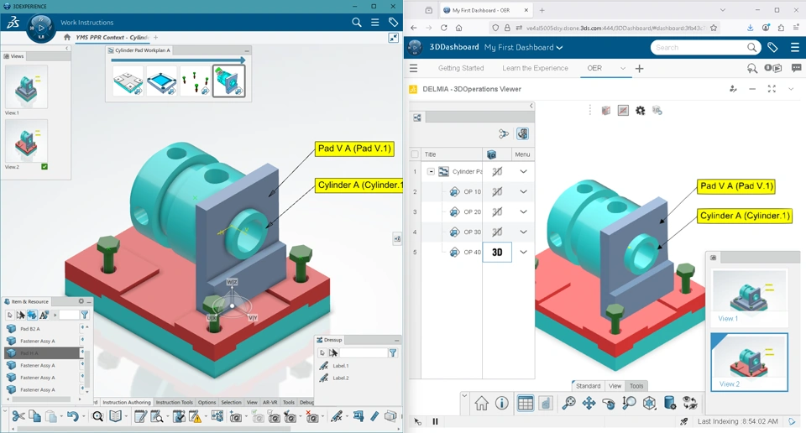Click the Copy tool in bottom toolbar

pyautogui.click(x=35, y=416)
